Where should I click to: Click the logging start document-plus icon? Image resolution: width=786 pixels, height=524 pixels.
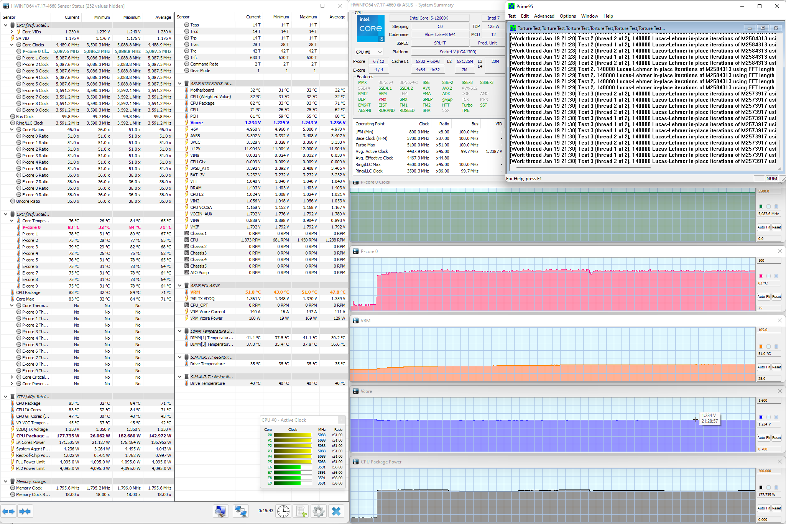[x=301, y=511]
